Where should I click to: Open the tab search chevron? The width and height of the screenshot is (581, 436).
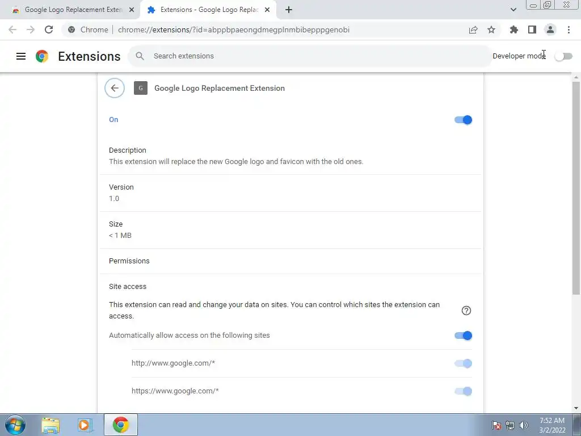pos(513,10)
